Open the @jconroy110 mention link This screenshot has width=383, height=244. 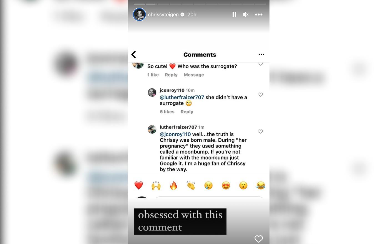pos(175,134)
